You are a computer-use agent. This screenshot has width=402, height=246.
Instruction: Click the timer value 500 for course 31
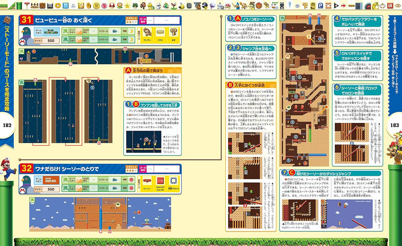(51, 41)
